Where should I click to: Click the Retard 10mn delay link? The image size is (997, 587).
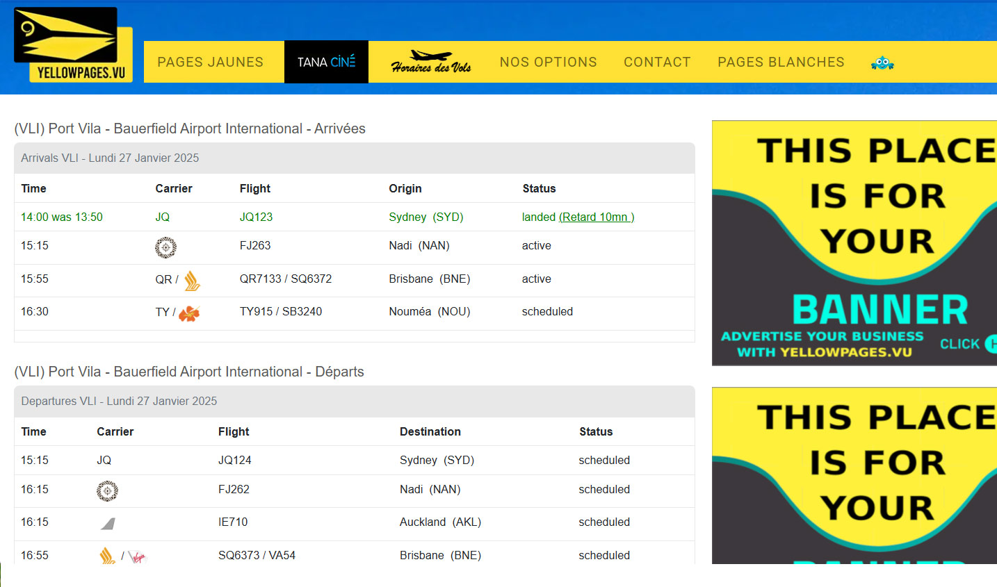pos(597,217)
